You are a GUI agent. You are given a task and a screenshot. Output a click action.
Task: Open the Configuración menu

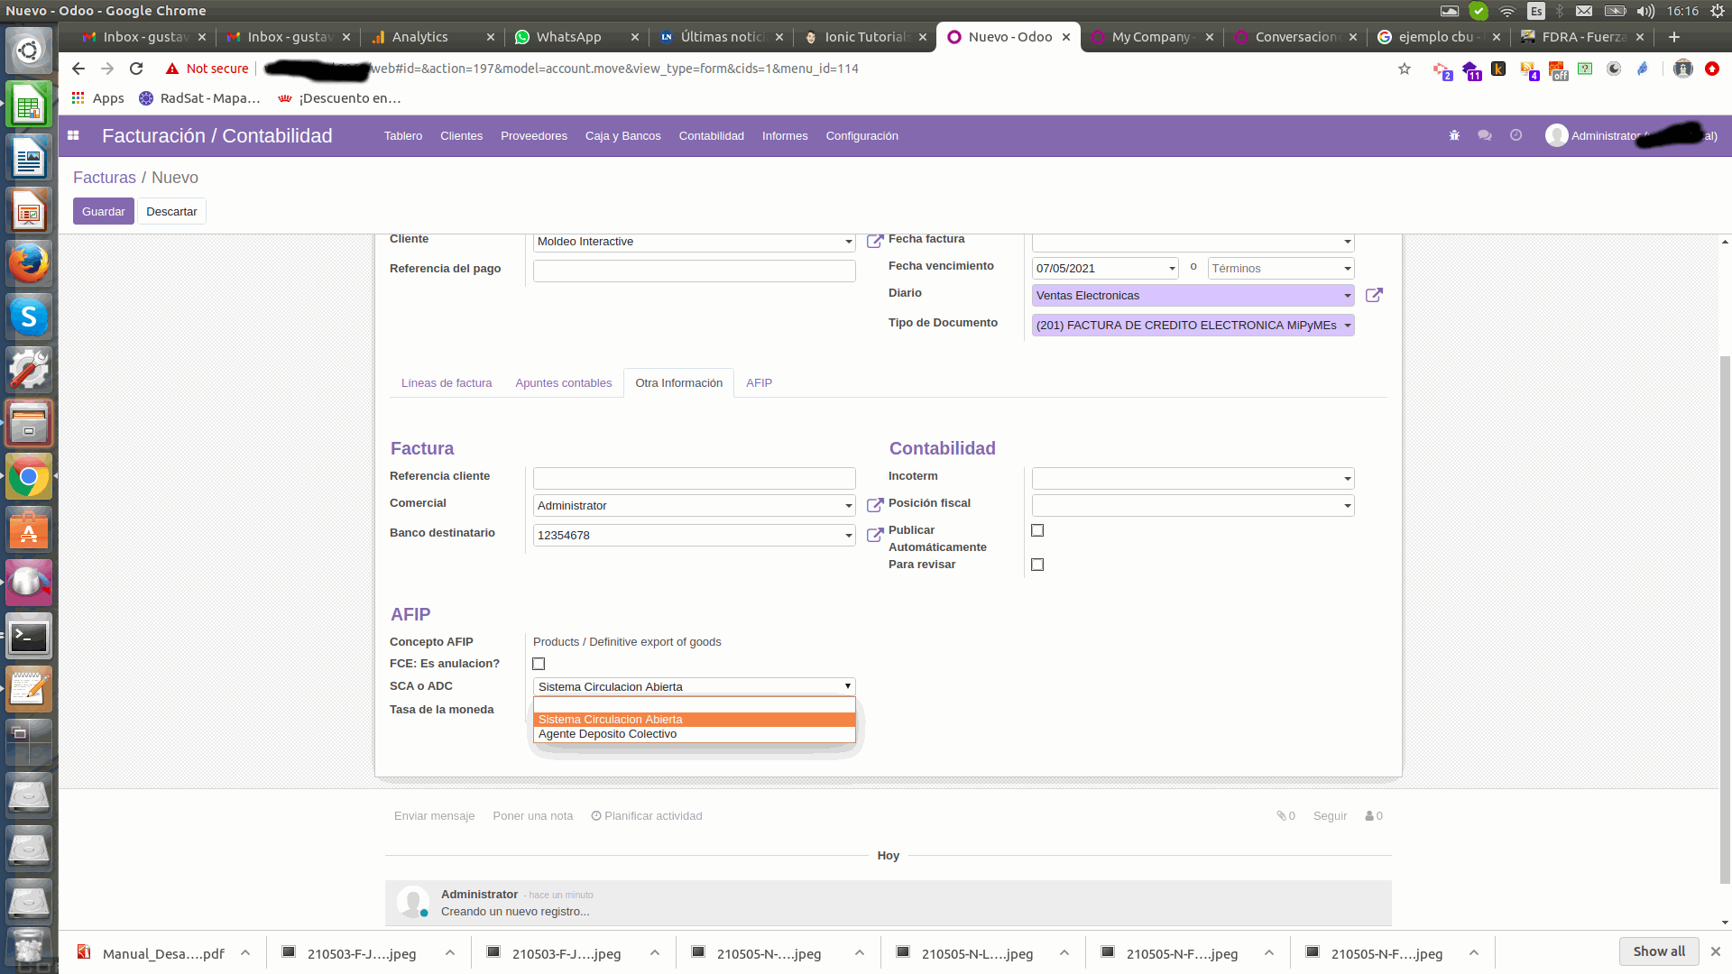pyautogui.click(x=861, y=136)
